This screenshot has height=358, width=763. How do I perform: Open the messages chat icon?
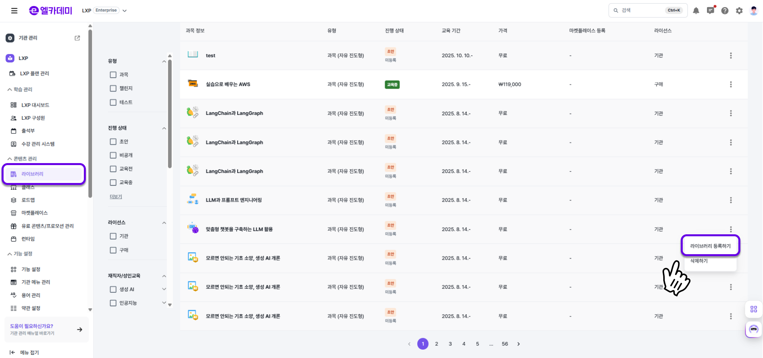coord(710,11)
